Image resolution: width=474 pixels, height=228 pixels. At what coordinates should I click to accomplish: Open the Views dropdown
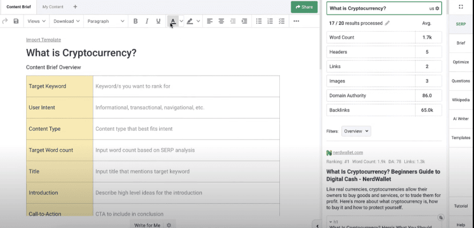point(36,21)
